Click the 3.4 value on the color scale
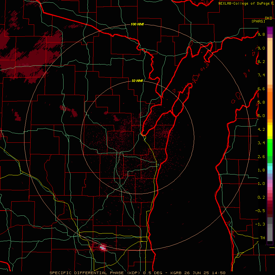 pos(261,143)
